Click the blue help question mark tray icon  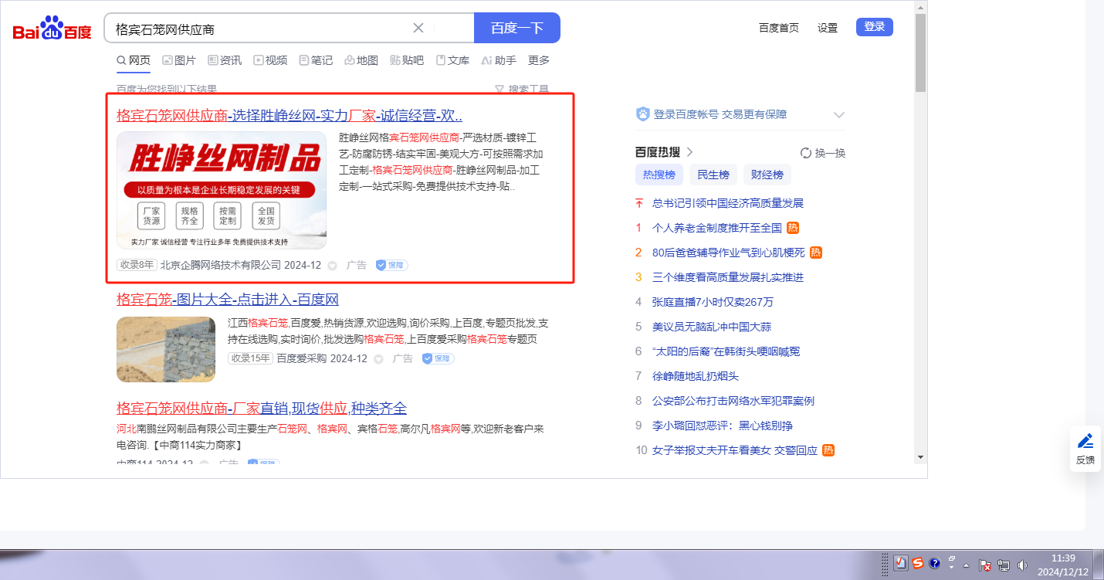[934, 564]
